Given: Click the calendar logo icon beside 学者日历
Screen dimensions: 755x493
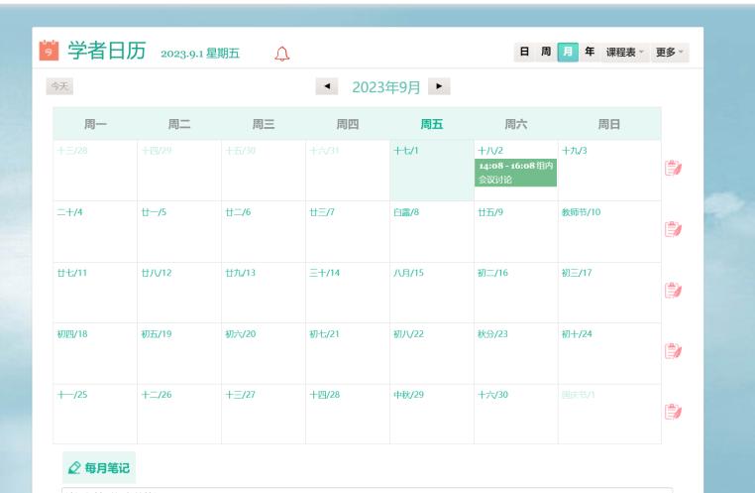Looking at the screenshot, I should pos(47,51).
